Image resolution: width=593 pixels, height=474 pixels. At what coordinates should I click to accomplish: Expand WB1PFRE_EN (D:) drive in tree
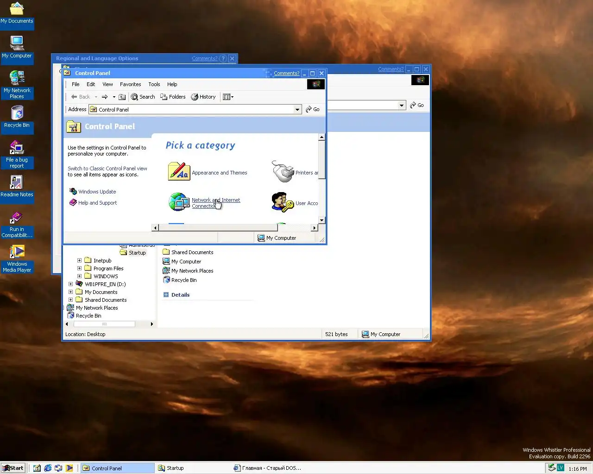tap(70, 284)
